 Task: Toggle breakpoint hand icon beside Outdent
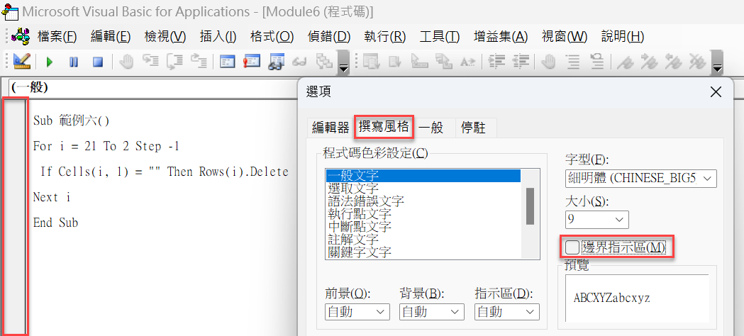tap(549, 62)
